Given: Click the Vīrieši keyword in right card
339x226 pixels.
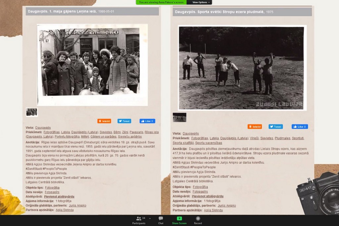Looking at the screenshot, I should coord(254,138).
